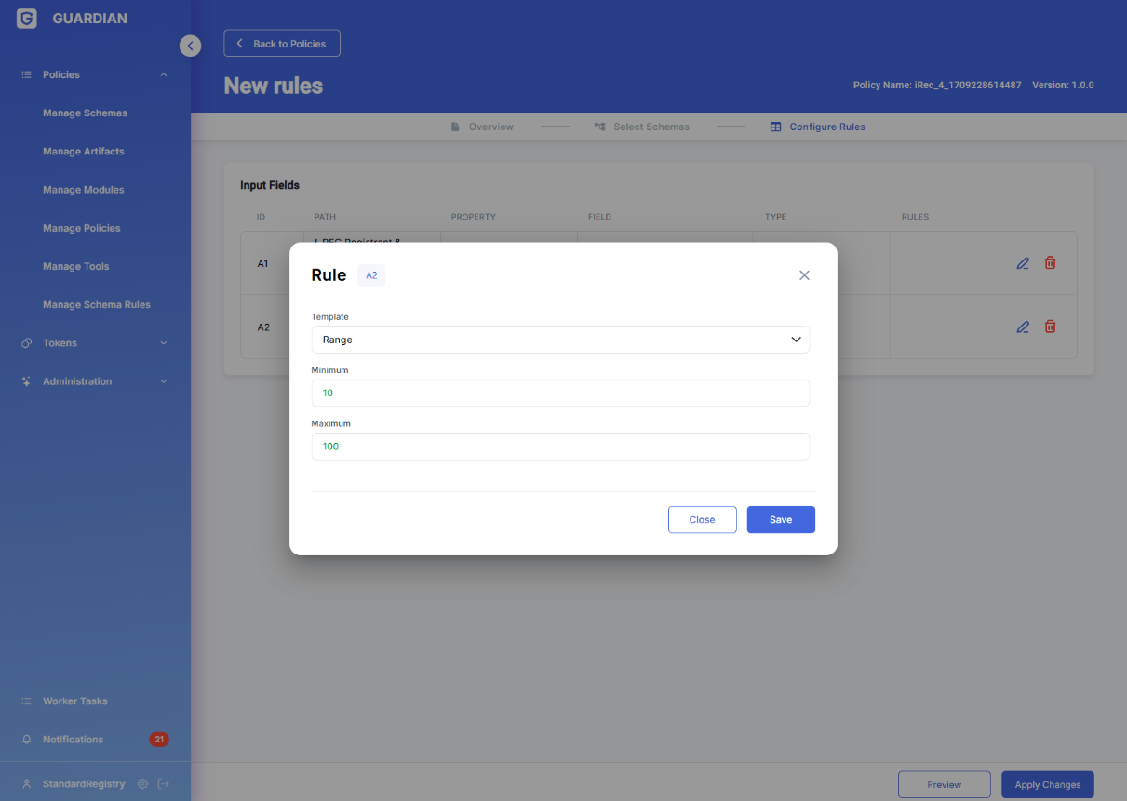Image resolution: width=1127 pixels, height=801 pixels.
Task: Delete row A2 using the trash icon
Action: (x=1050, y=327)
